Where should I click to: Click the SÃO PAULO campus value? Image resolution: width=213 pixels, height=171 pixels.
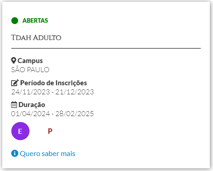coord(30,70)
